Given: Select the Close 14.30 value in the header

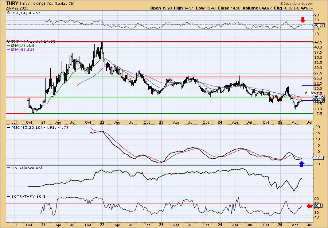Looking at the screenshot, I should click(230, 8).
